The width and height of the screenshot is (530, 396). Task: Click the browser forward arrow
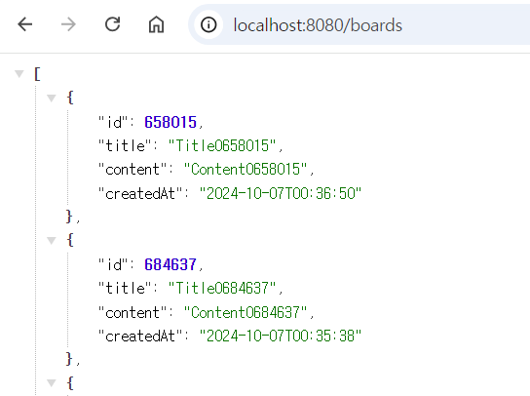click(68, 24)
